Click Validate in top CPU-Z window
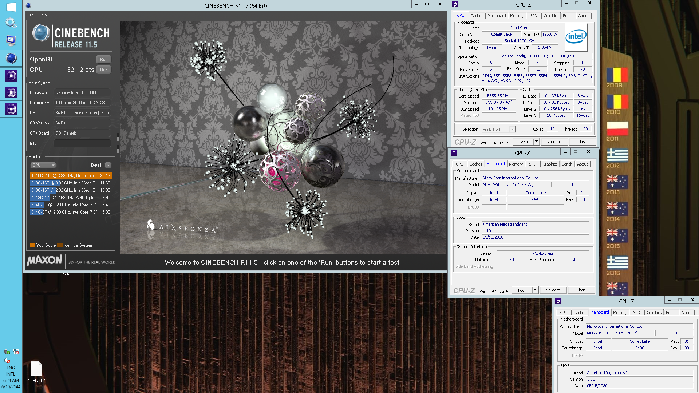 pos(554,142)
